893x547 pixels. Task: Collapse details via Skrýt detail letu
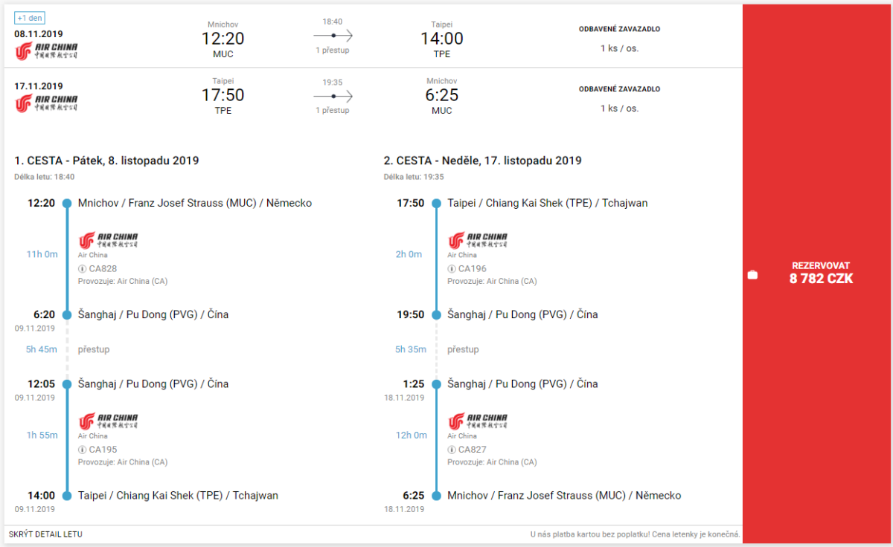46,534
